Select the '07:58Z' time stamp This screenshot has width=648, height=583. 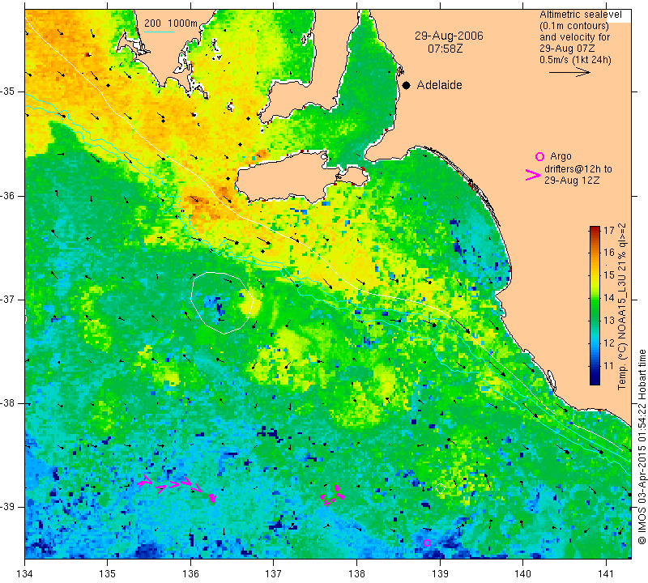pyautogui.click(x=445, y=49)
